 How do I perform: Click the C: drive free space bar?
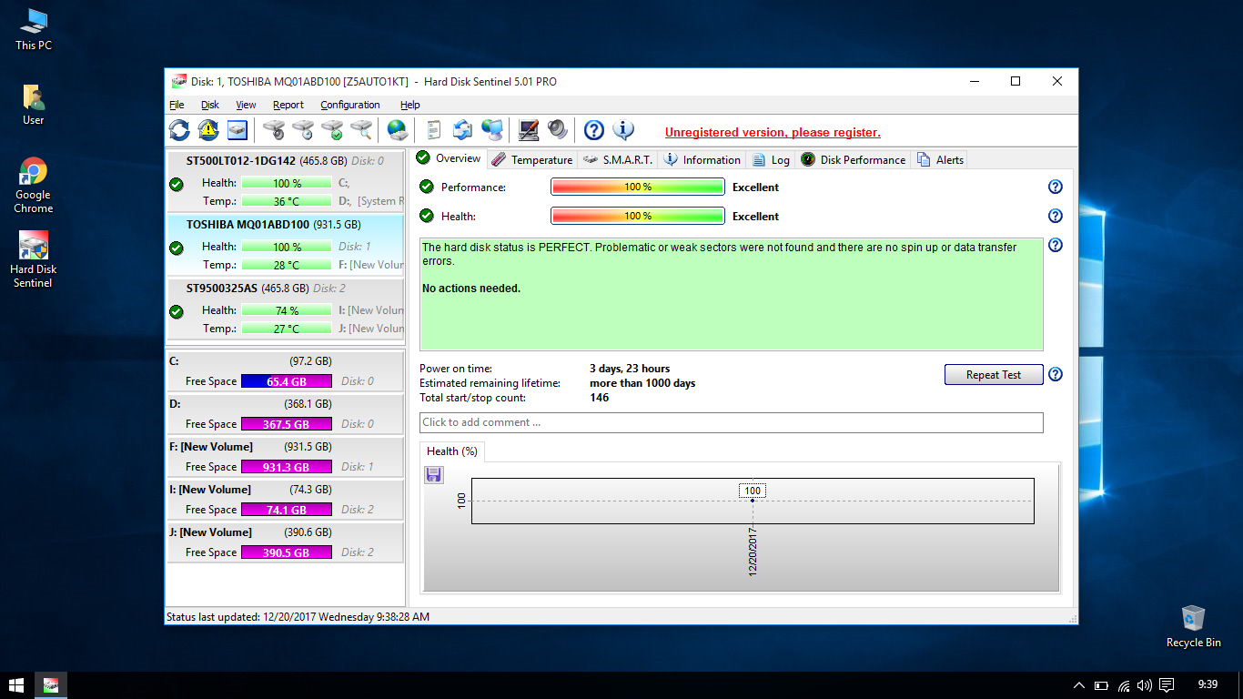pyautogui.click(x=286, y=381)
